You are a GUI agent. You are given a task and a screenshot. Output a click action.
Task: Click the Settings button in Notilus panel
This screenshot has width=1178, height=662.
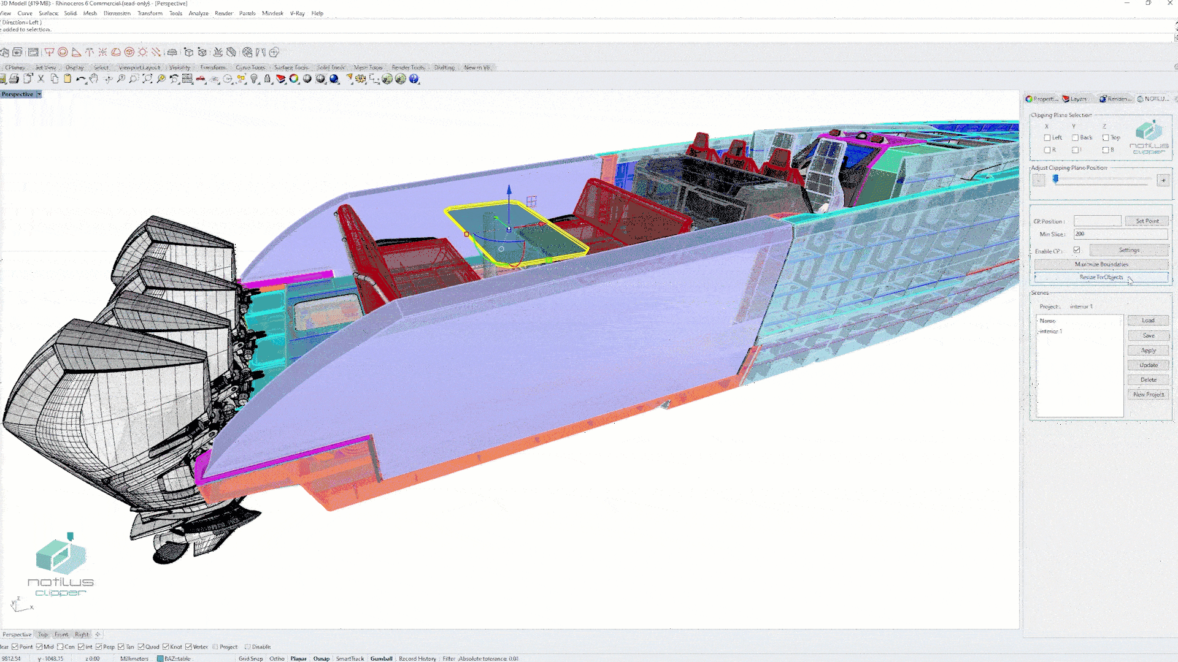1129,250
